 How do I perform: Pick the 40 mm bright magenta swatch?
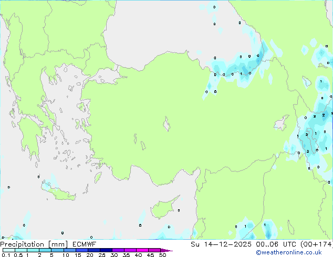[x=142, y=250]
